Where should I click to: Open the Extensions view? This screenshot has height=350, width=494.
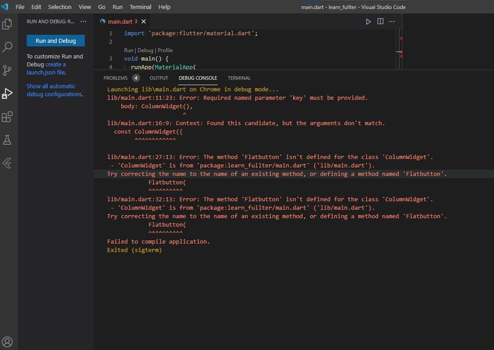point(8,117)
